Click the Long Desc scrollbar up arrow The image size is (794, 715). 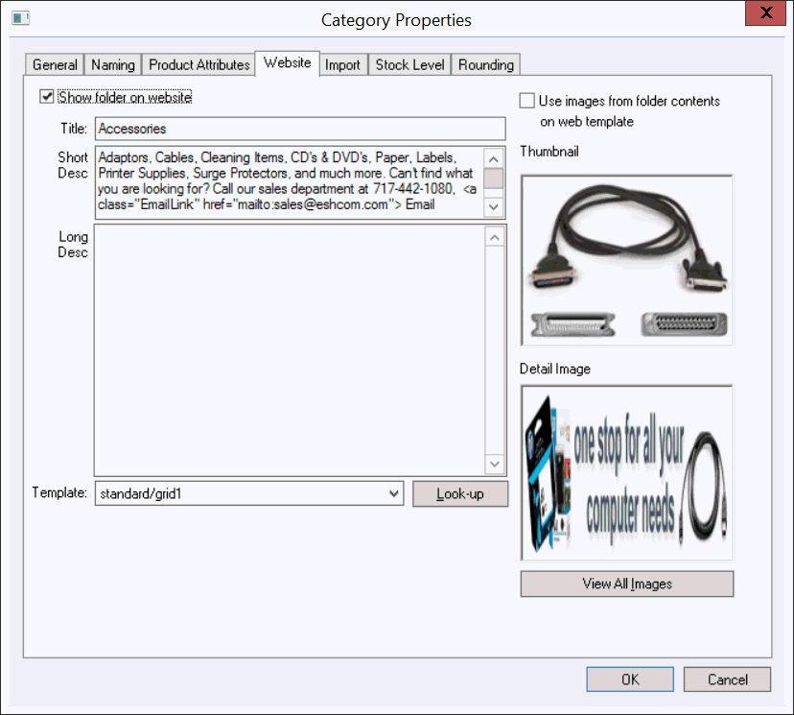click(x=494, y=237)
